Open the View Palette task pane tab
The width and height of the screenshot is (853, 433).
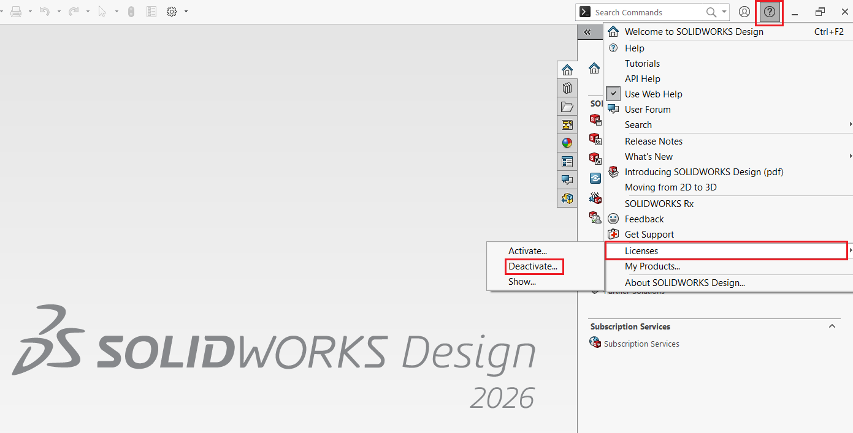point(567,126)
